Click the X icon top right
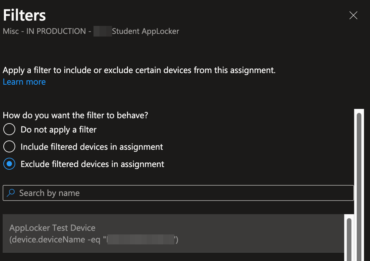The width and height of the screenshot is (370, 261). point(353,15)
